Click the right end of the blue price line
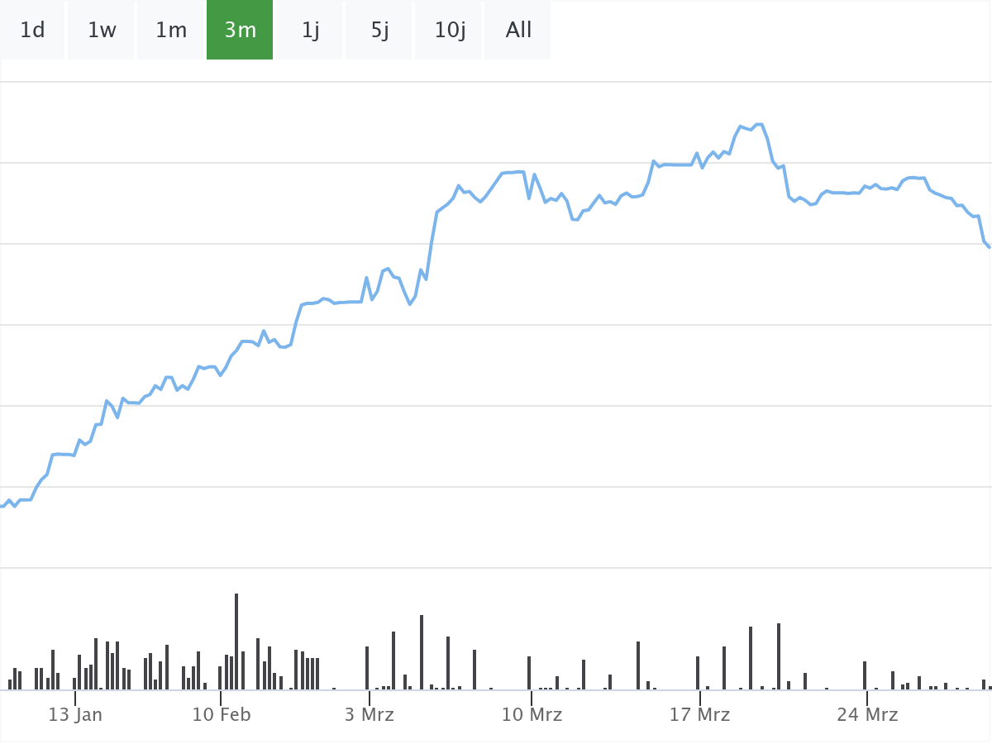Image resolution: width=992 pixels, height=744 pixels. point(989,246)
